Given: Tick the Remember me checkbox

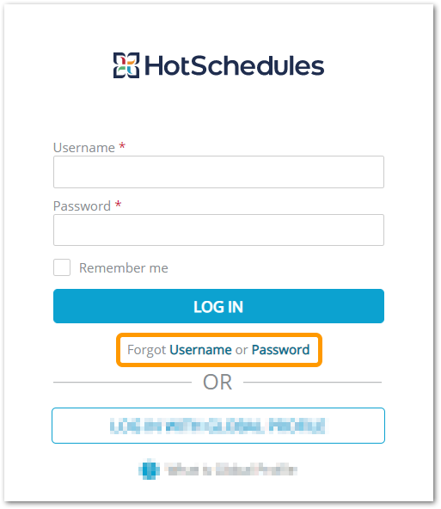Looking at the screenshot, I should [x=62, y=267].
